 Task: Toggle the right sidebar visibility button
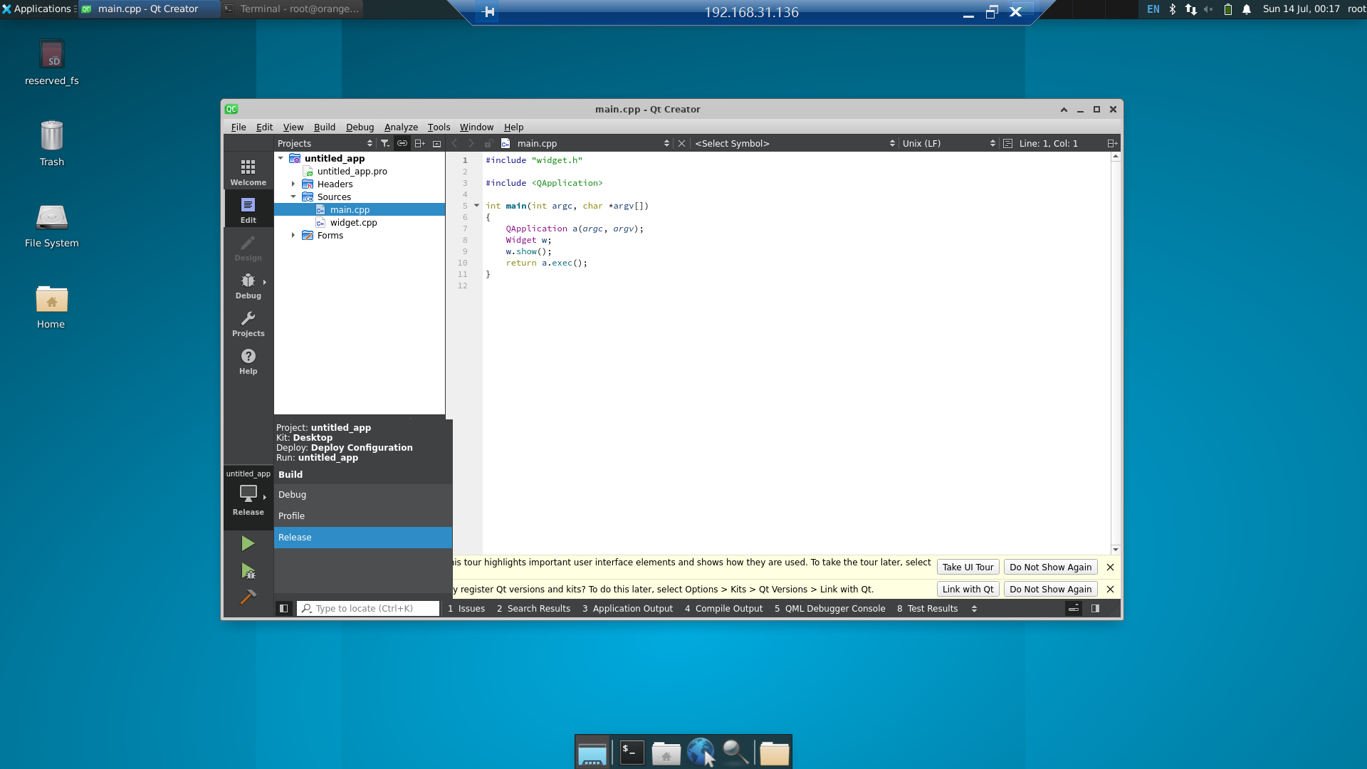pyautogui.click(x=1095, y=609)
